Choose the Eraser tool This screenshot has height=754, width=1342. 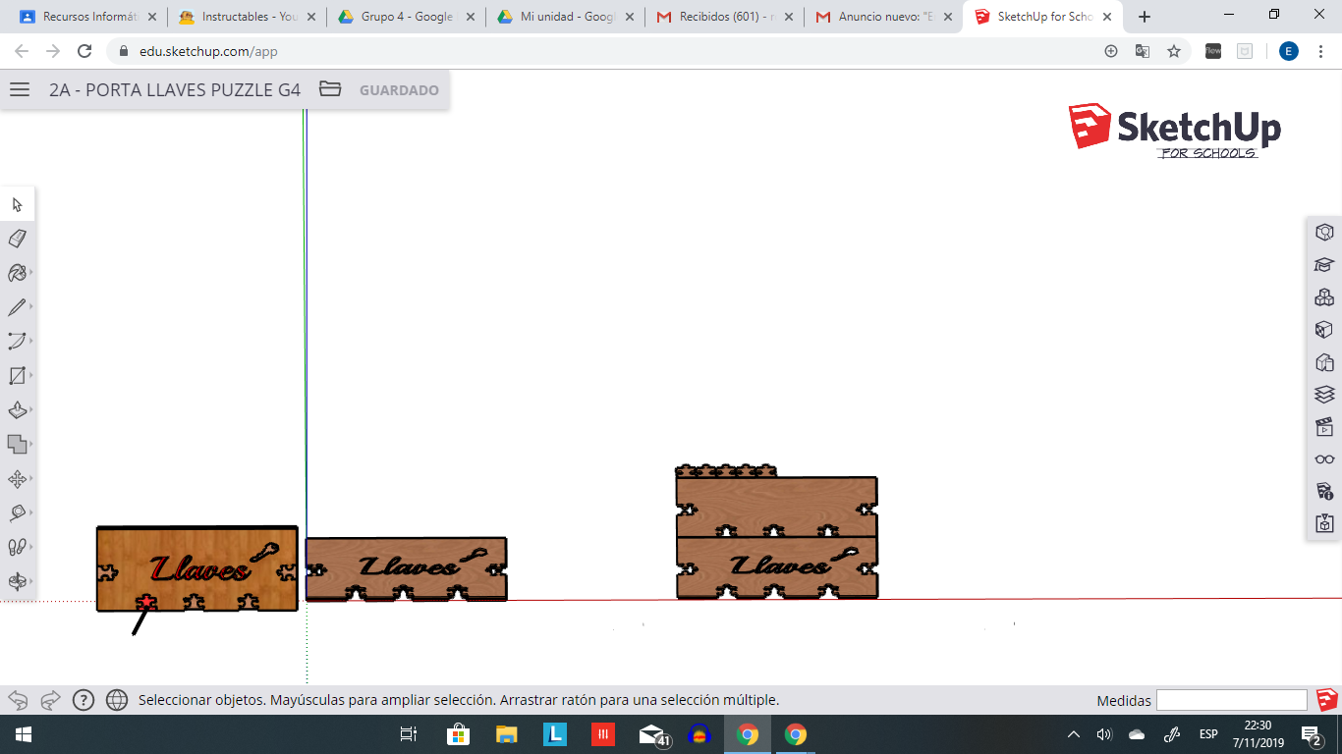click(17, 239)
